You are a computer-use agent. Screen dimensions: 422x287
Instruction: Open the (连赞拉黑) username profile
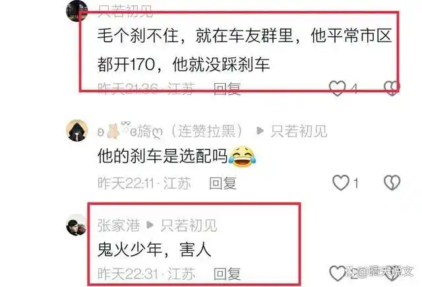tap(171, 131)
